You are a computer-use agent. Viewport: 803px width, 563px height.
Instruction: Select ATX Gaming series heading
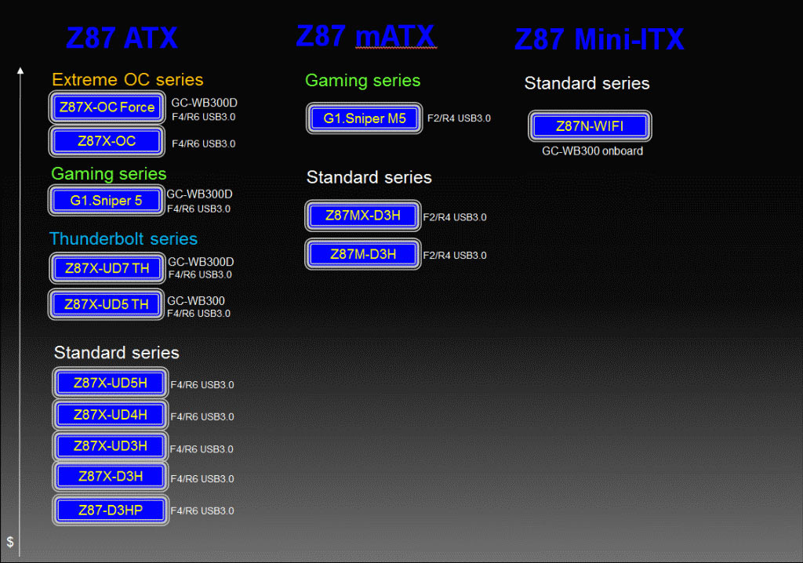(x=108, y=173)
